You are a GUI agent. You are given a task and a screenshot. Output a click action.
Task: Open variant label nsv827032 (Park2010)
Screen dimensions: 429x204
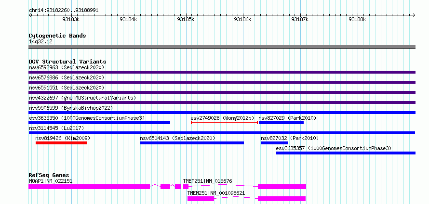tap(290, 138)
